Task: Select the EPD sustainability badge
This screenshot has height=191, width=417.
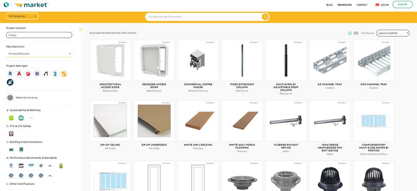Action: pos(21,118)
